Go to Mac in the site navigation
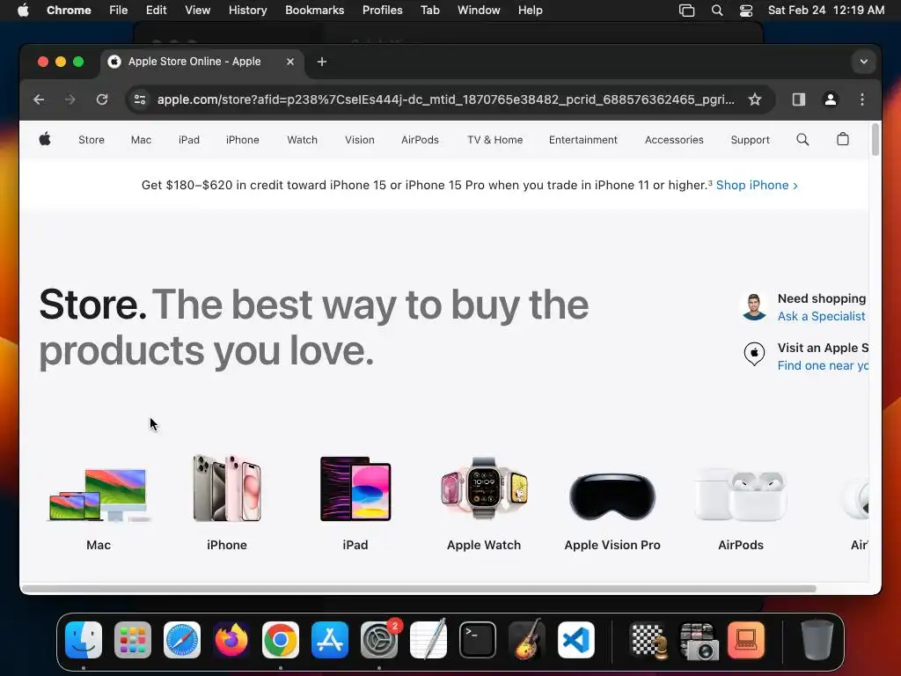The width and height of the screenshot is (901, 676). 141,140
